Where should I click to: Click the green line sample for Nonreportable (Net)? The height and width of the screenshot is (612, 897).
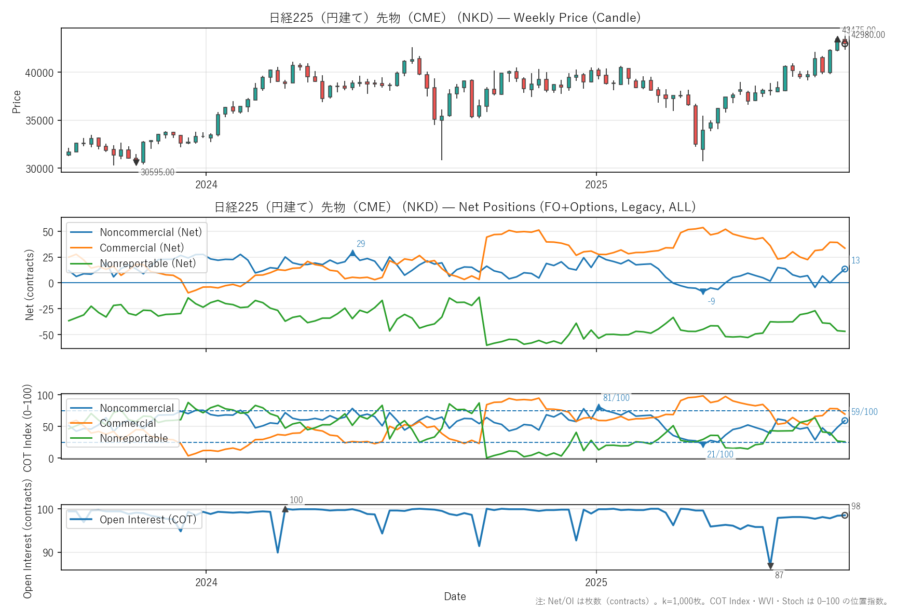point(81,263)
